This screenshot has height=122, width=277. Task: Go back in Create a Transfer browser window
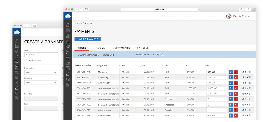pos(25,26)
